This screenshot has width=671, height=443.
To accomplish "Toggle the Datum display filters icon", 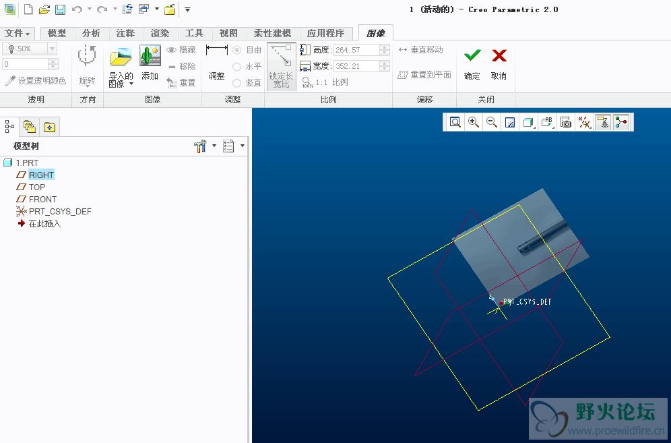I will (x=584, y=123).
